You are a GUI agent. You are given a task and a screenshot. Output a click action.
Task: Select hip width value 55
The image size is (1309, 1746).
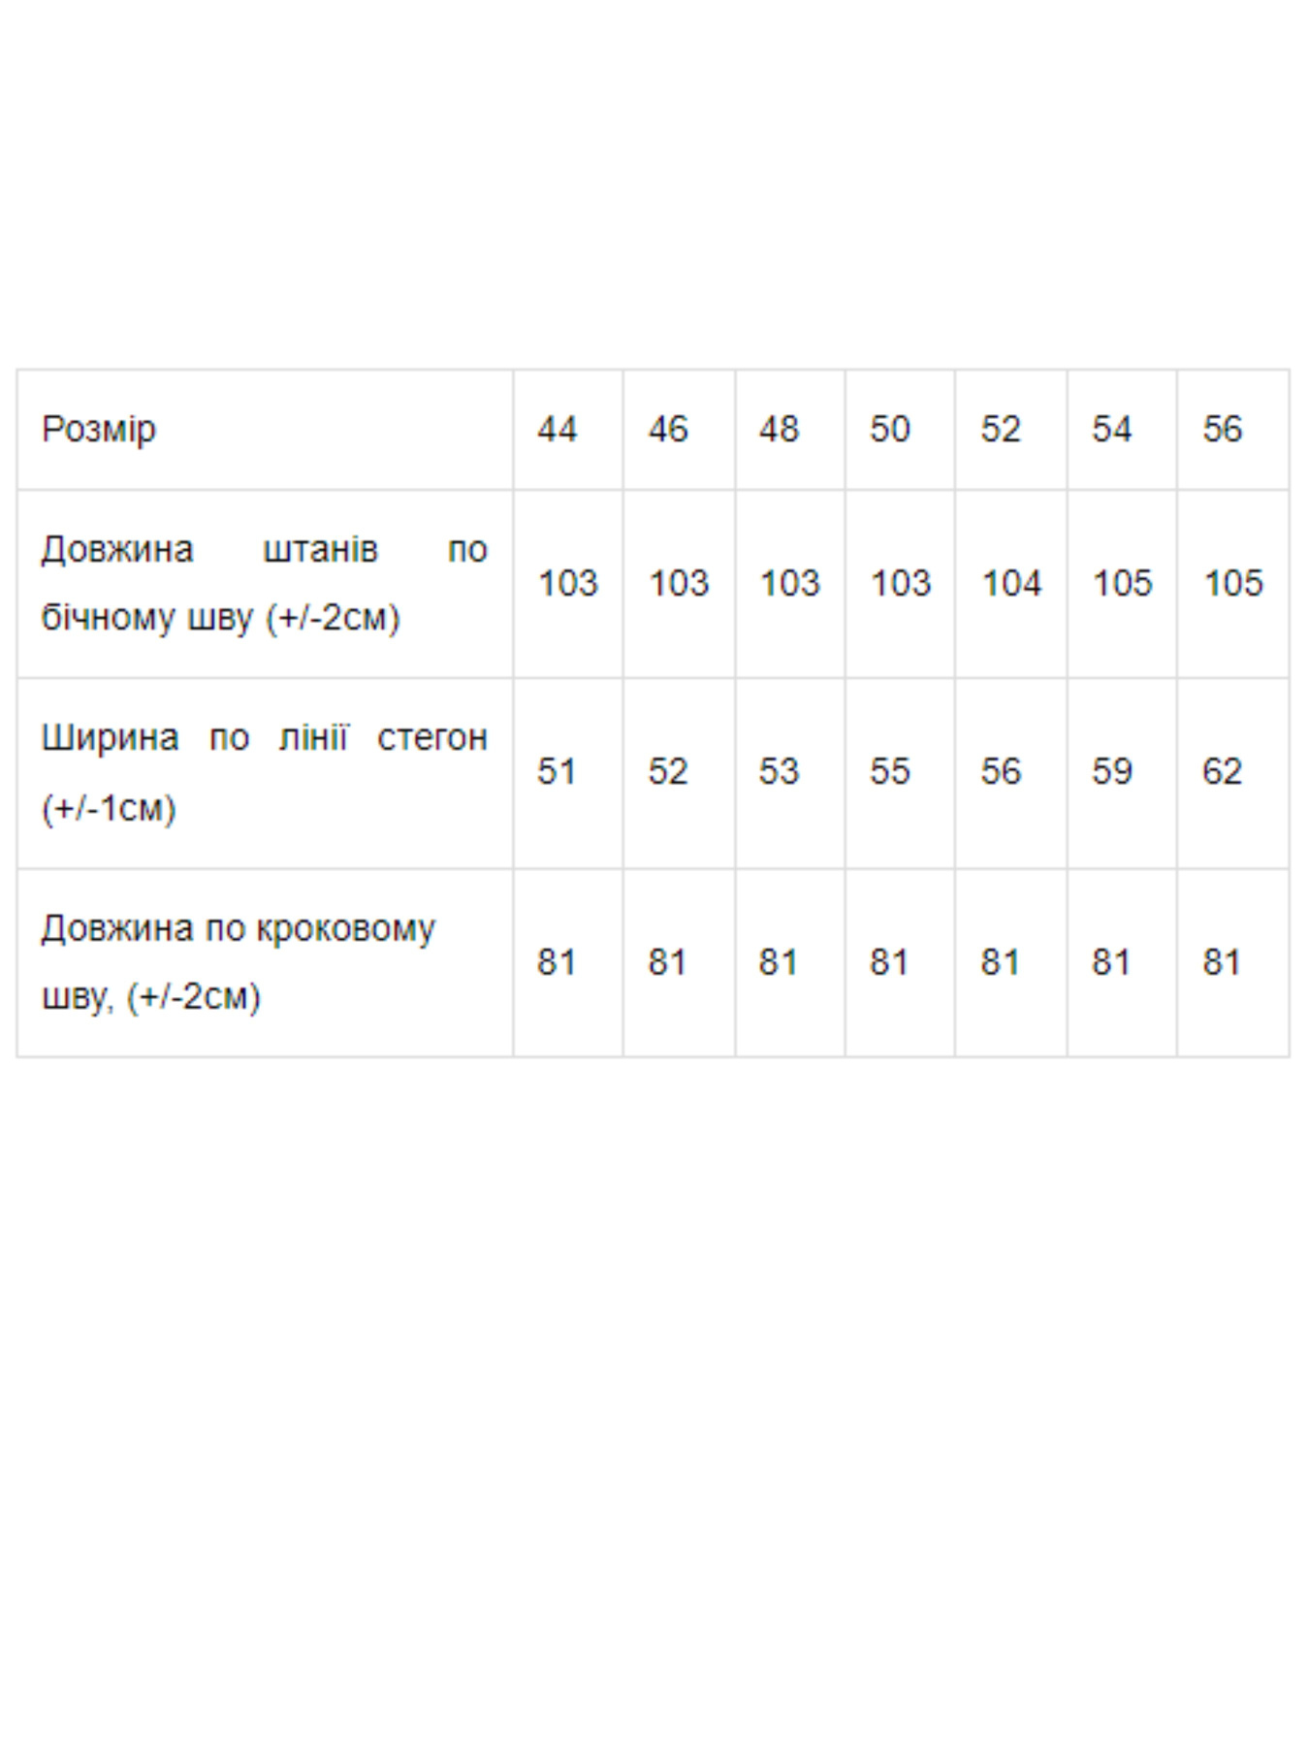(x=889, y=772)
